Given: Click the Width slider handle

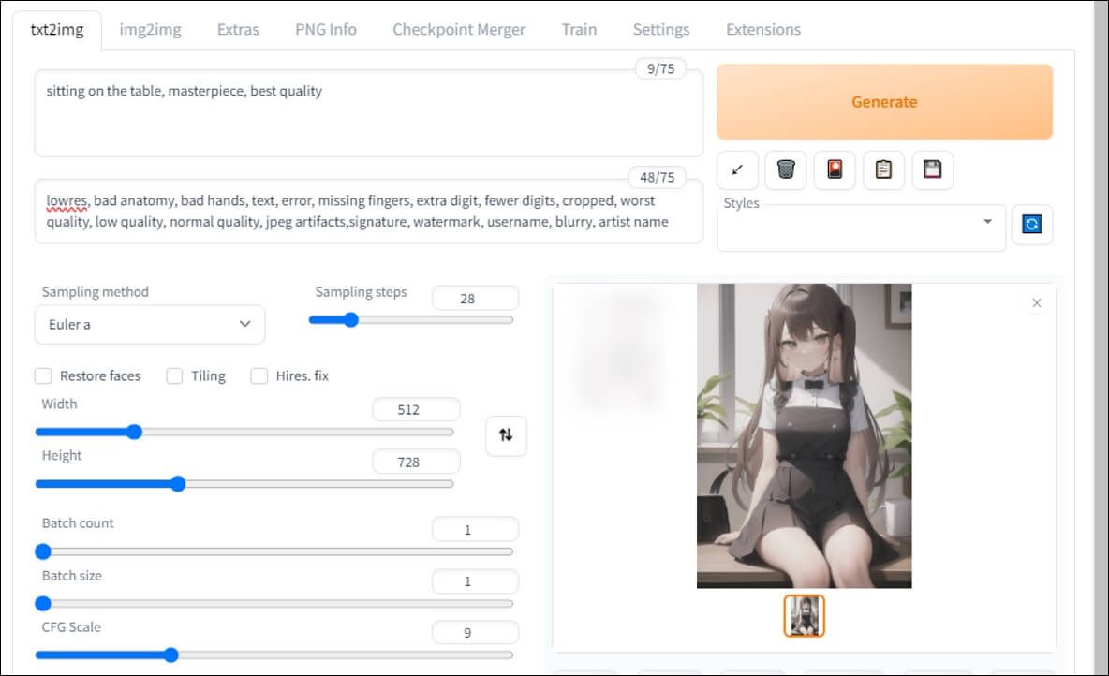Looking at the screenshot, I should (x=134, y=432).
